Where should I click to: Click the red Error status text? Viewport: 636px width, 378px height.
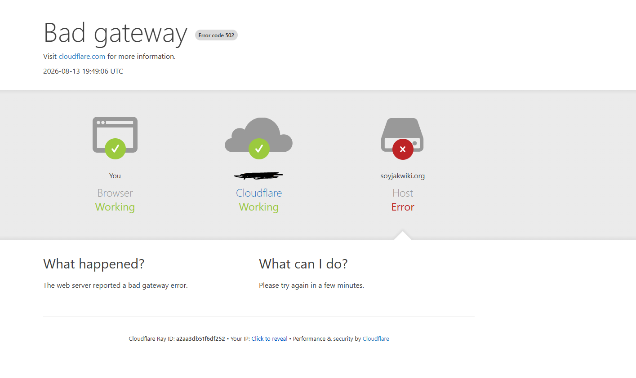point(403,207)
